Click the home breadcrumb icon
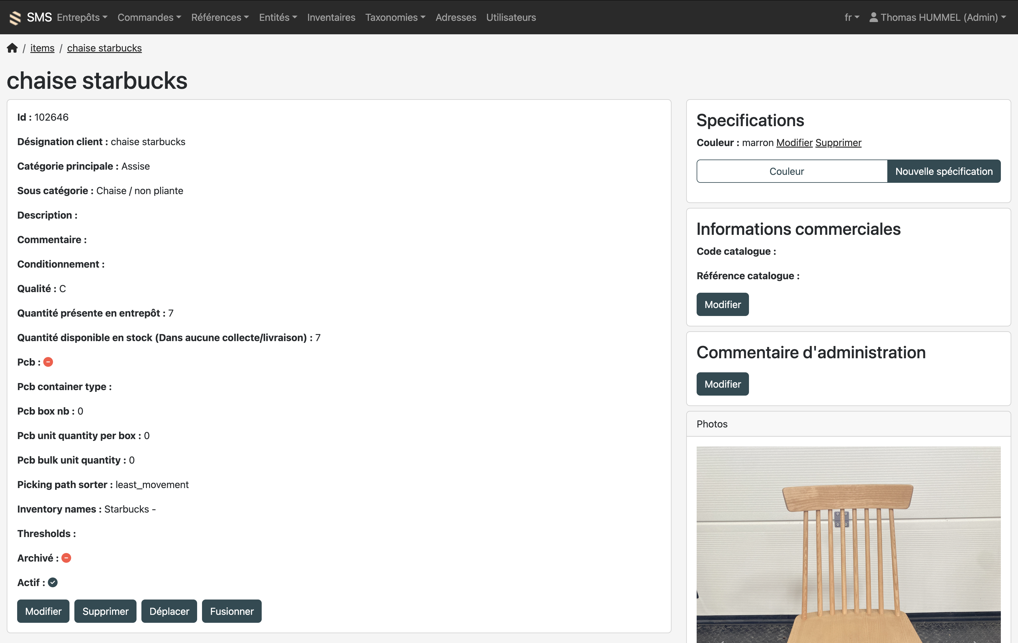Screen dimensions: 1018x643 tap(12, 48)
